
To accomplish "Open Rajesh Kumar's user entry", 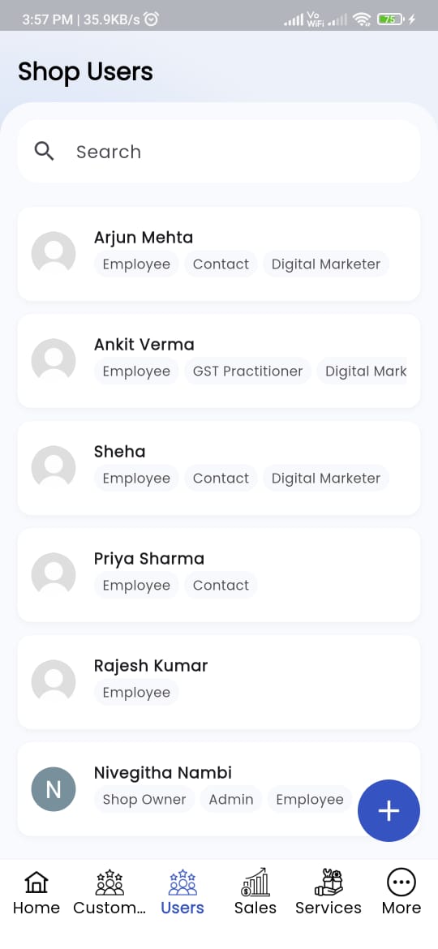I will tap(219, 682).
